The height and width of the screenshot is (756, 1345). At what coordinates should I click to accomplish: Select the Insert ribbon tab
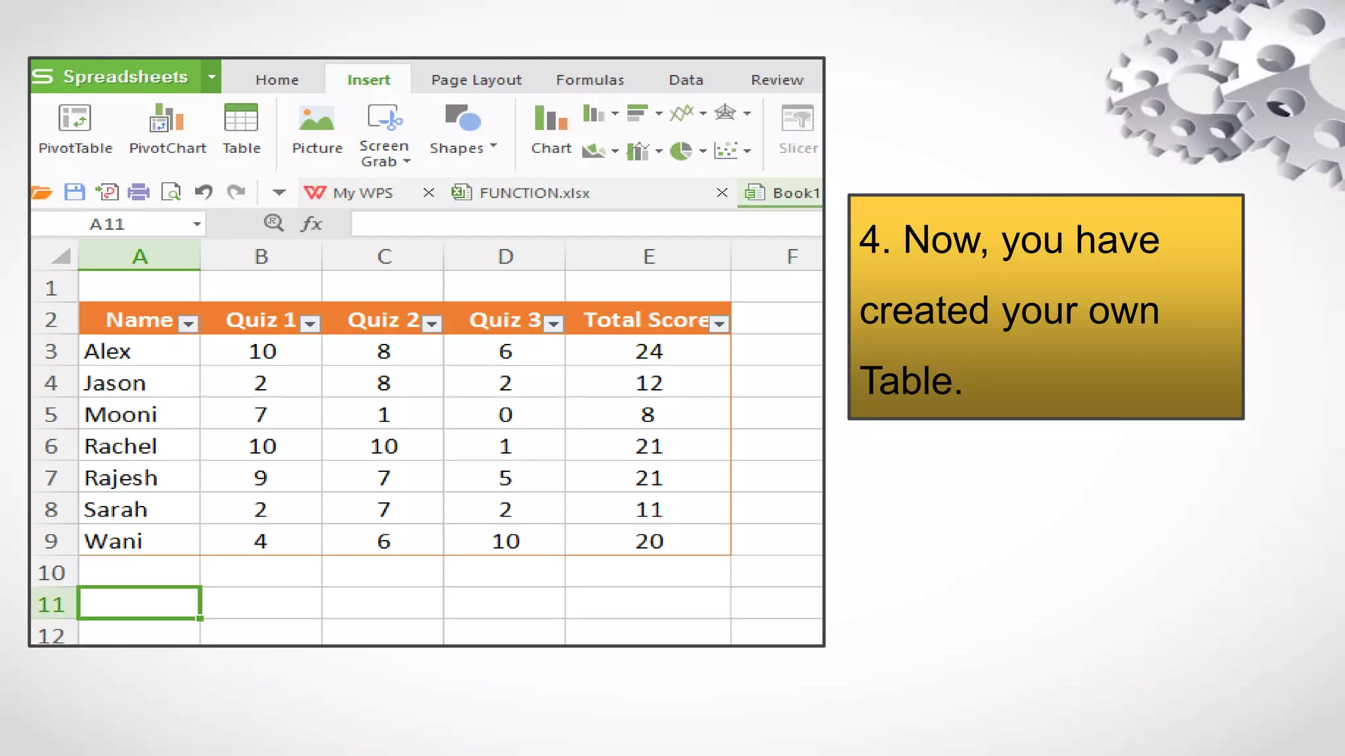pyautogui.click(x=368, y=80)
